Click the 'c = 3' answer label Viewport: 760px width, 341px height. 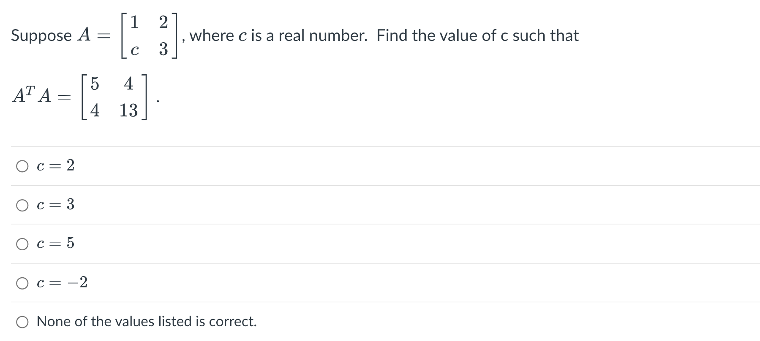click(x=55, y=206)
